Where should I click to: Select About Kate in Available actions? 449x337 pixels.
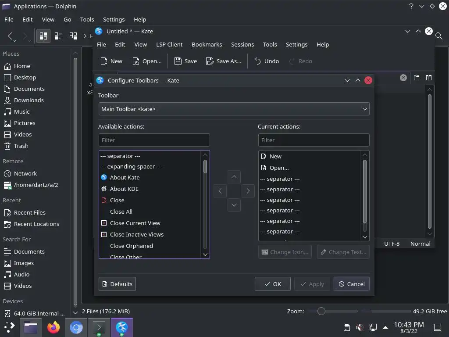[x=150, y=177]
